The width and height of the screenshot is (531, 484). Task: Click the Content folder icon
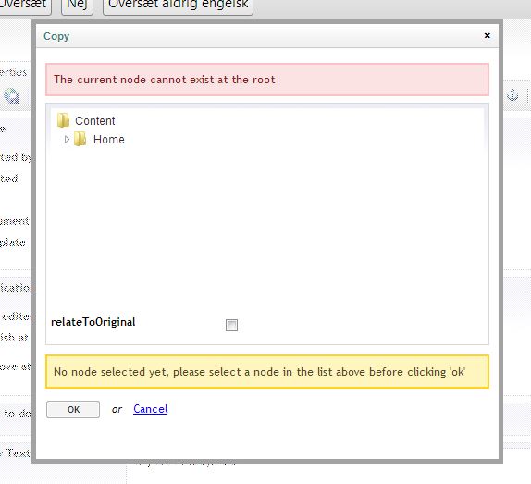[63, 120]
